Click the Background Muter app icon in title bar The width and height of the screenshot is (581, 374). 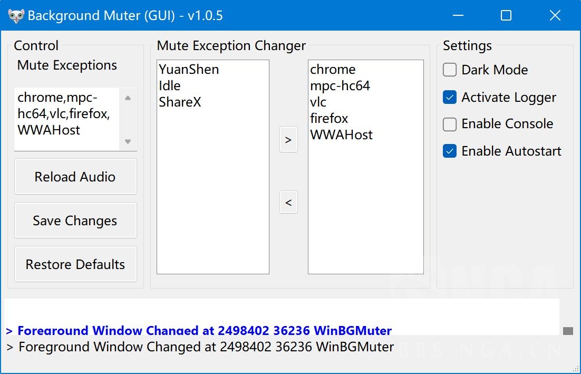16,16
